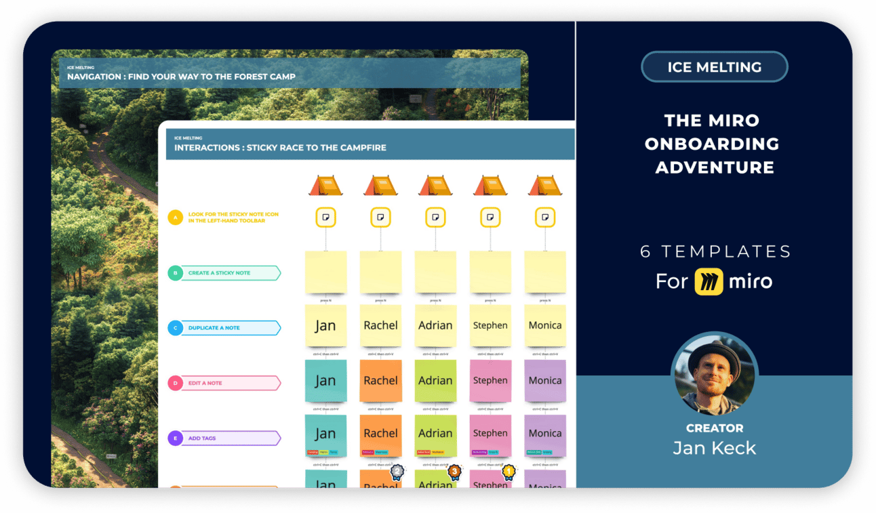Click the "Jan Keck" creator name

[715, 448]
